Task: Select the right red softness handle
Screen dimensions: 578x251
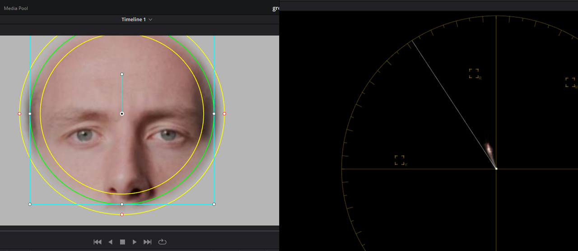Action: coord(224,114)
